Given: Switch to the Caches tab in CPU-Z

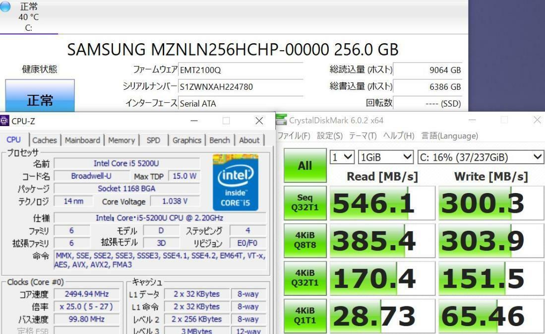Looking at the screenshot, I should tap(44, 140).
